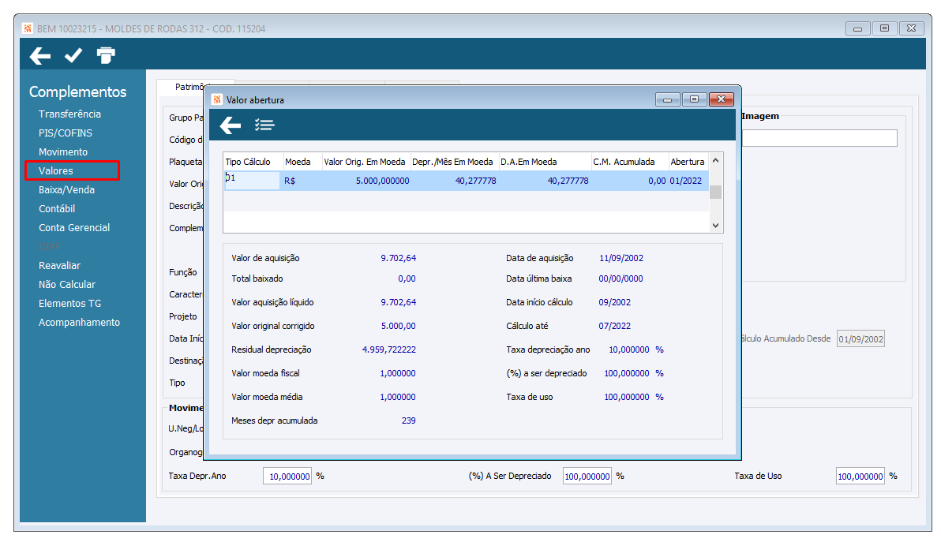Viewport: 941px width, 542px height.
Task: Maximize the Valor abertura dialog
Action: point(694,99)
